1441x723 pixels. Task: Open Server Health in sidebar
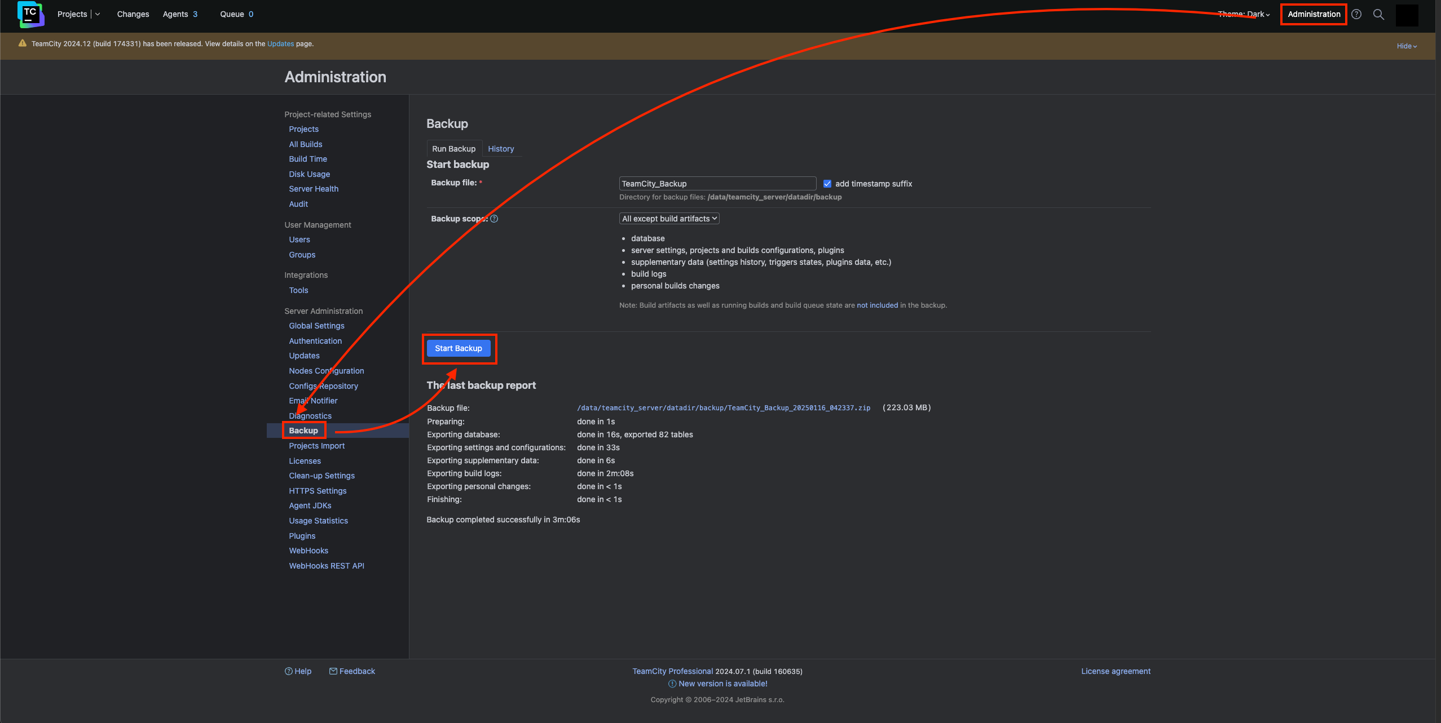(314, 189)
